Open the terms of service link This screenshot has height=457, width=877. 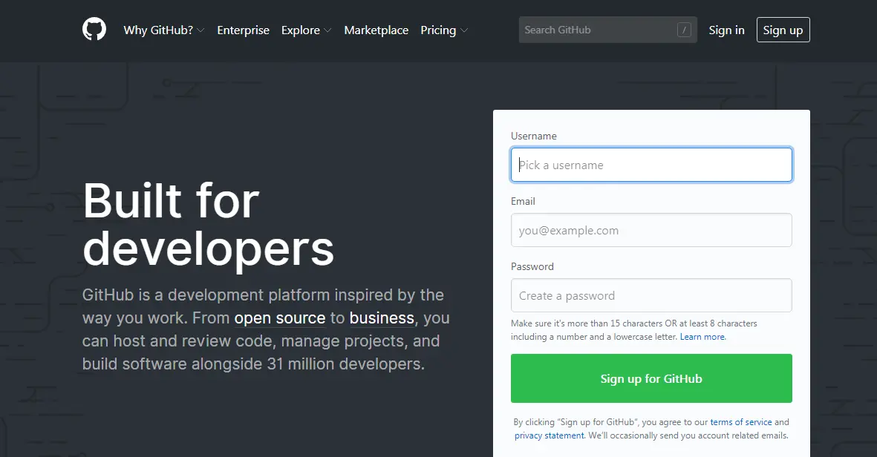(741, 422)
